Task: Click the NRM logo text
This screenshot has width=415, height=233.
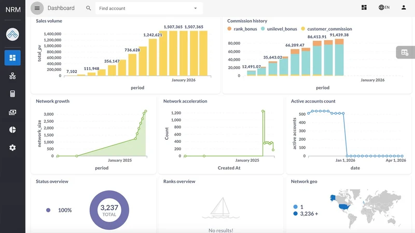Action: pyautogui.click(x=13, y=10)
